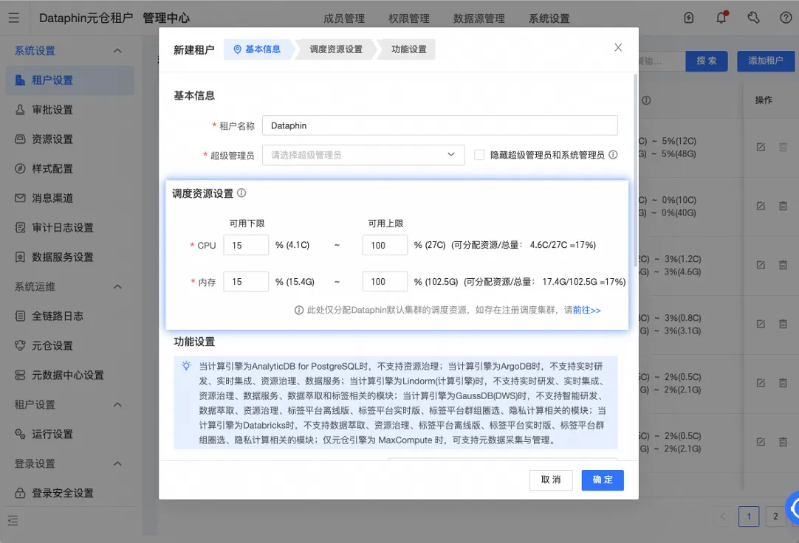Screen dimensions: 799x543
Task: Click the CPU 可用下限 input field
Action: click(x=246, y=245)
